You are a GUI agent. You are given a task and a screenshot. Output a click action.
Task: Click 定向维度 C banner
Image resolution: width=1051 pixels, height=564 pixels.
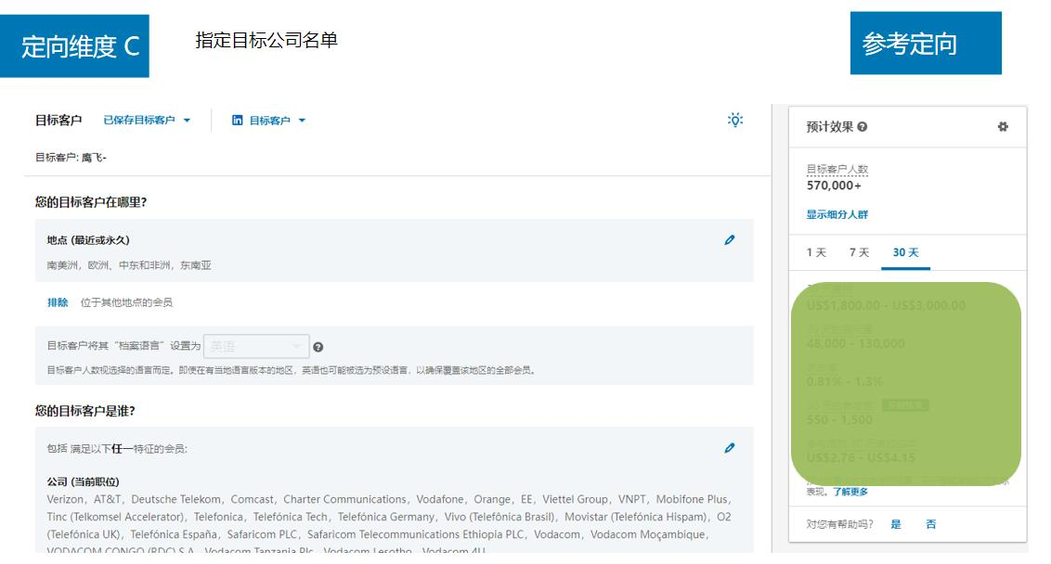(x=74, y=46)
